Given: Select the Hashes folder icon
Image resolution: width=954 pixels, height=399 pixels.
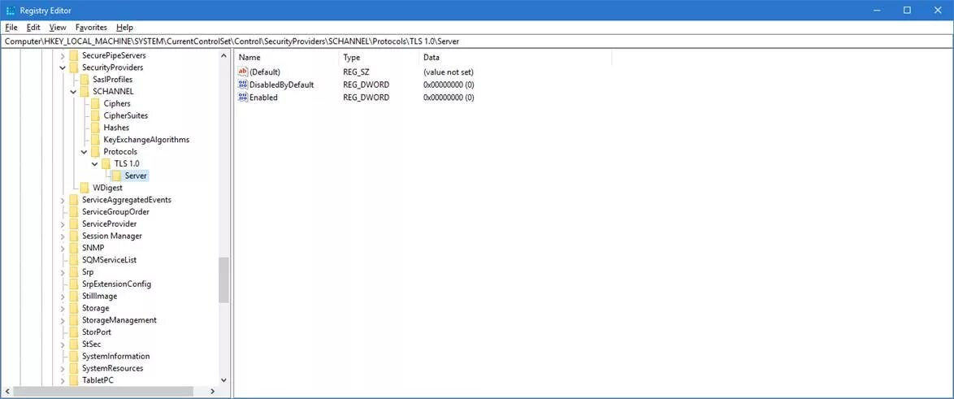Looking at the screenshot, I should [x=96, y=128].
